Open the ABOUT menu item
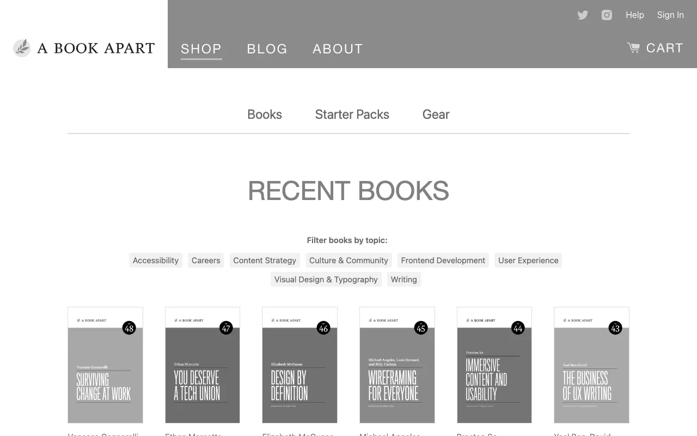 [x=338, y=49]
